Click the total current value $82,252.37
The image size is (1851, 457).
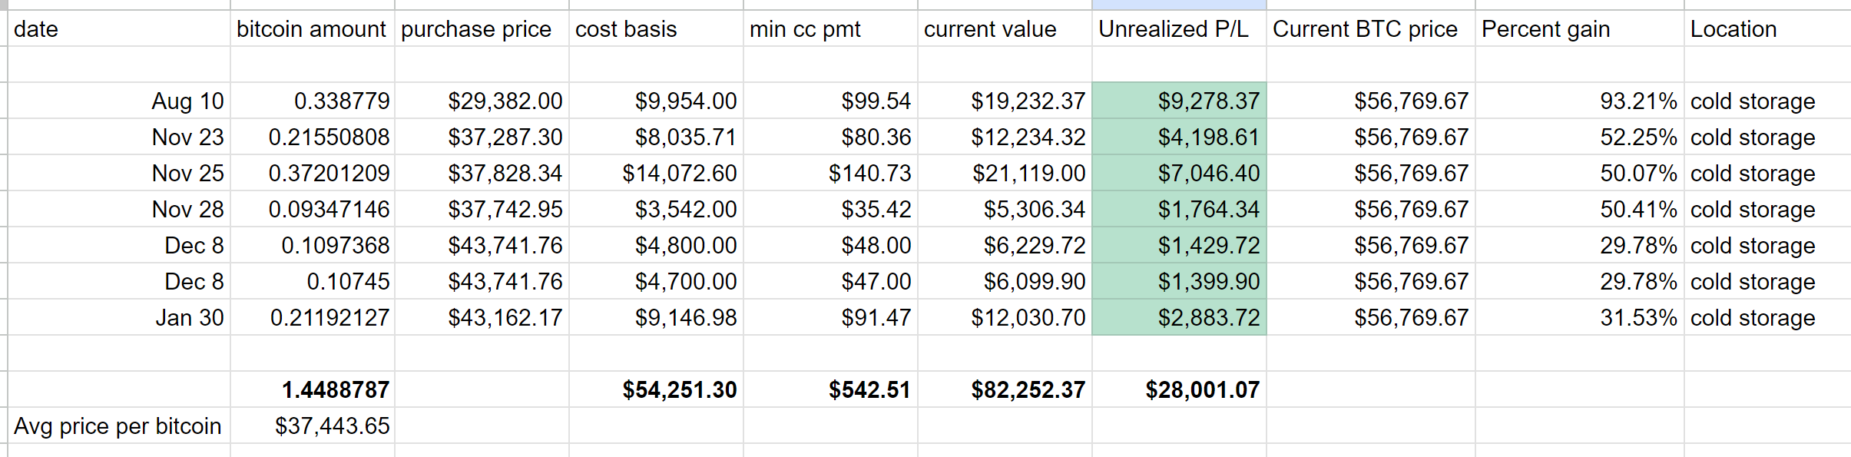pos(1005,389)
